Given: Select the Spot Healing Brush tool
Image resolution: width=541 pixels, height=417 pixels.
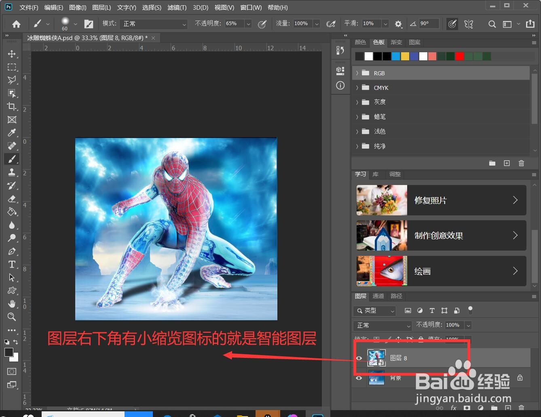Looking at the screenshot, I should pos(12,146).
